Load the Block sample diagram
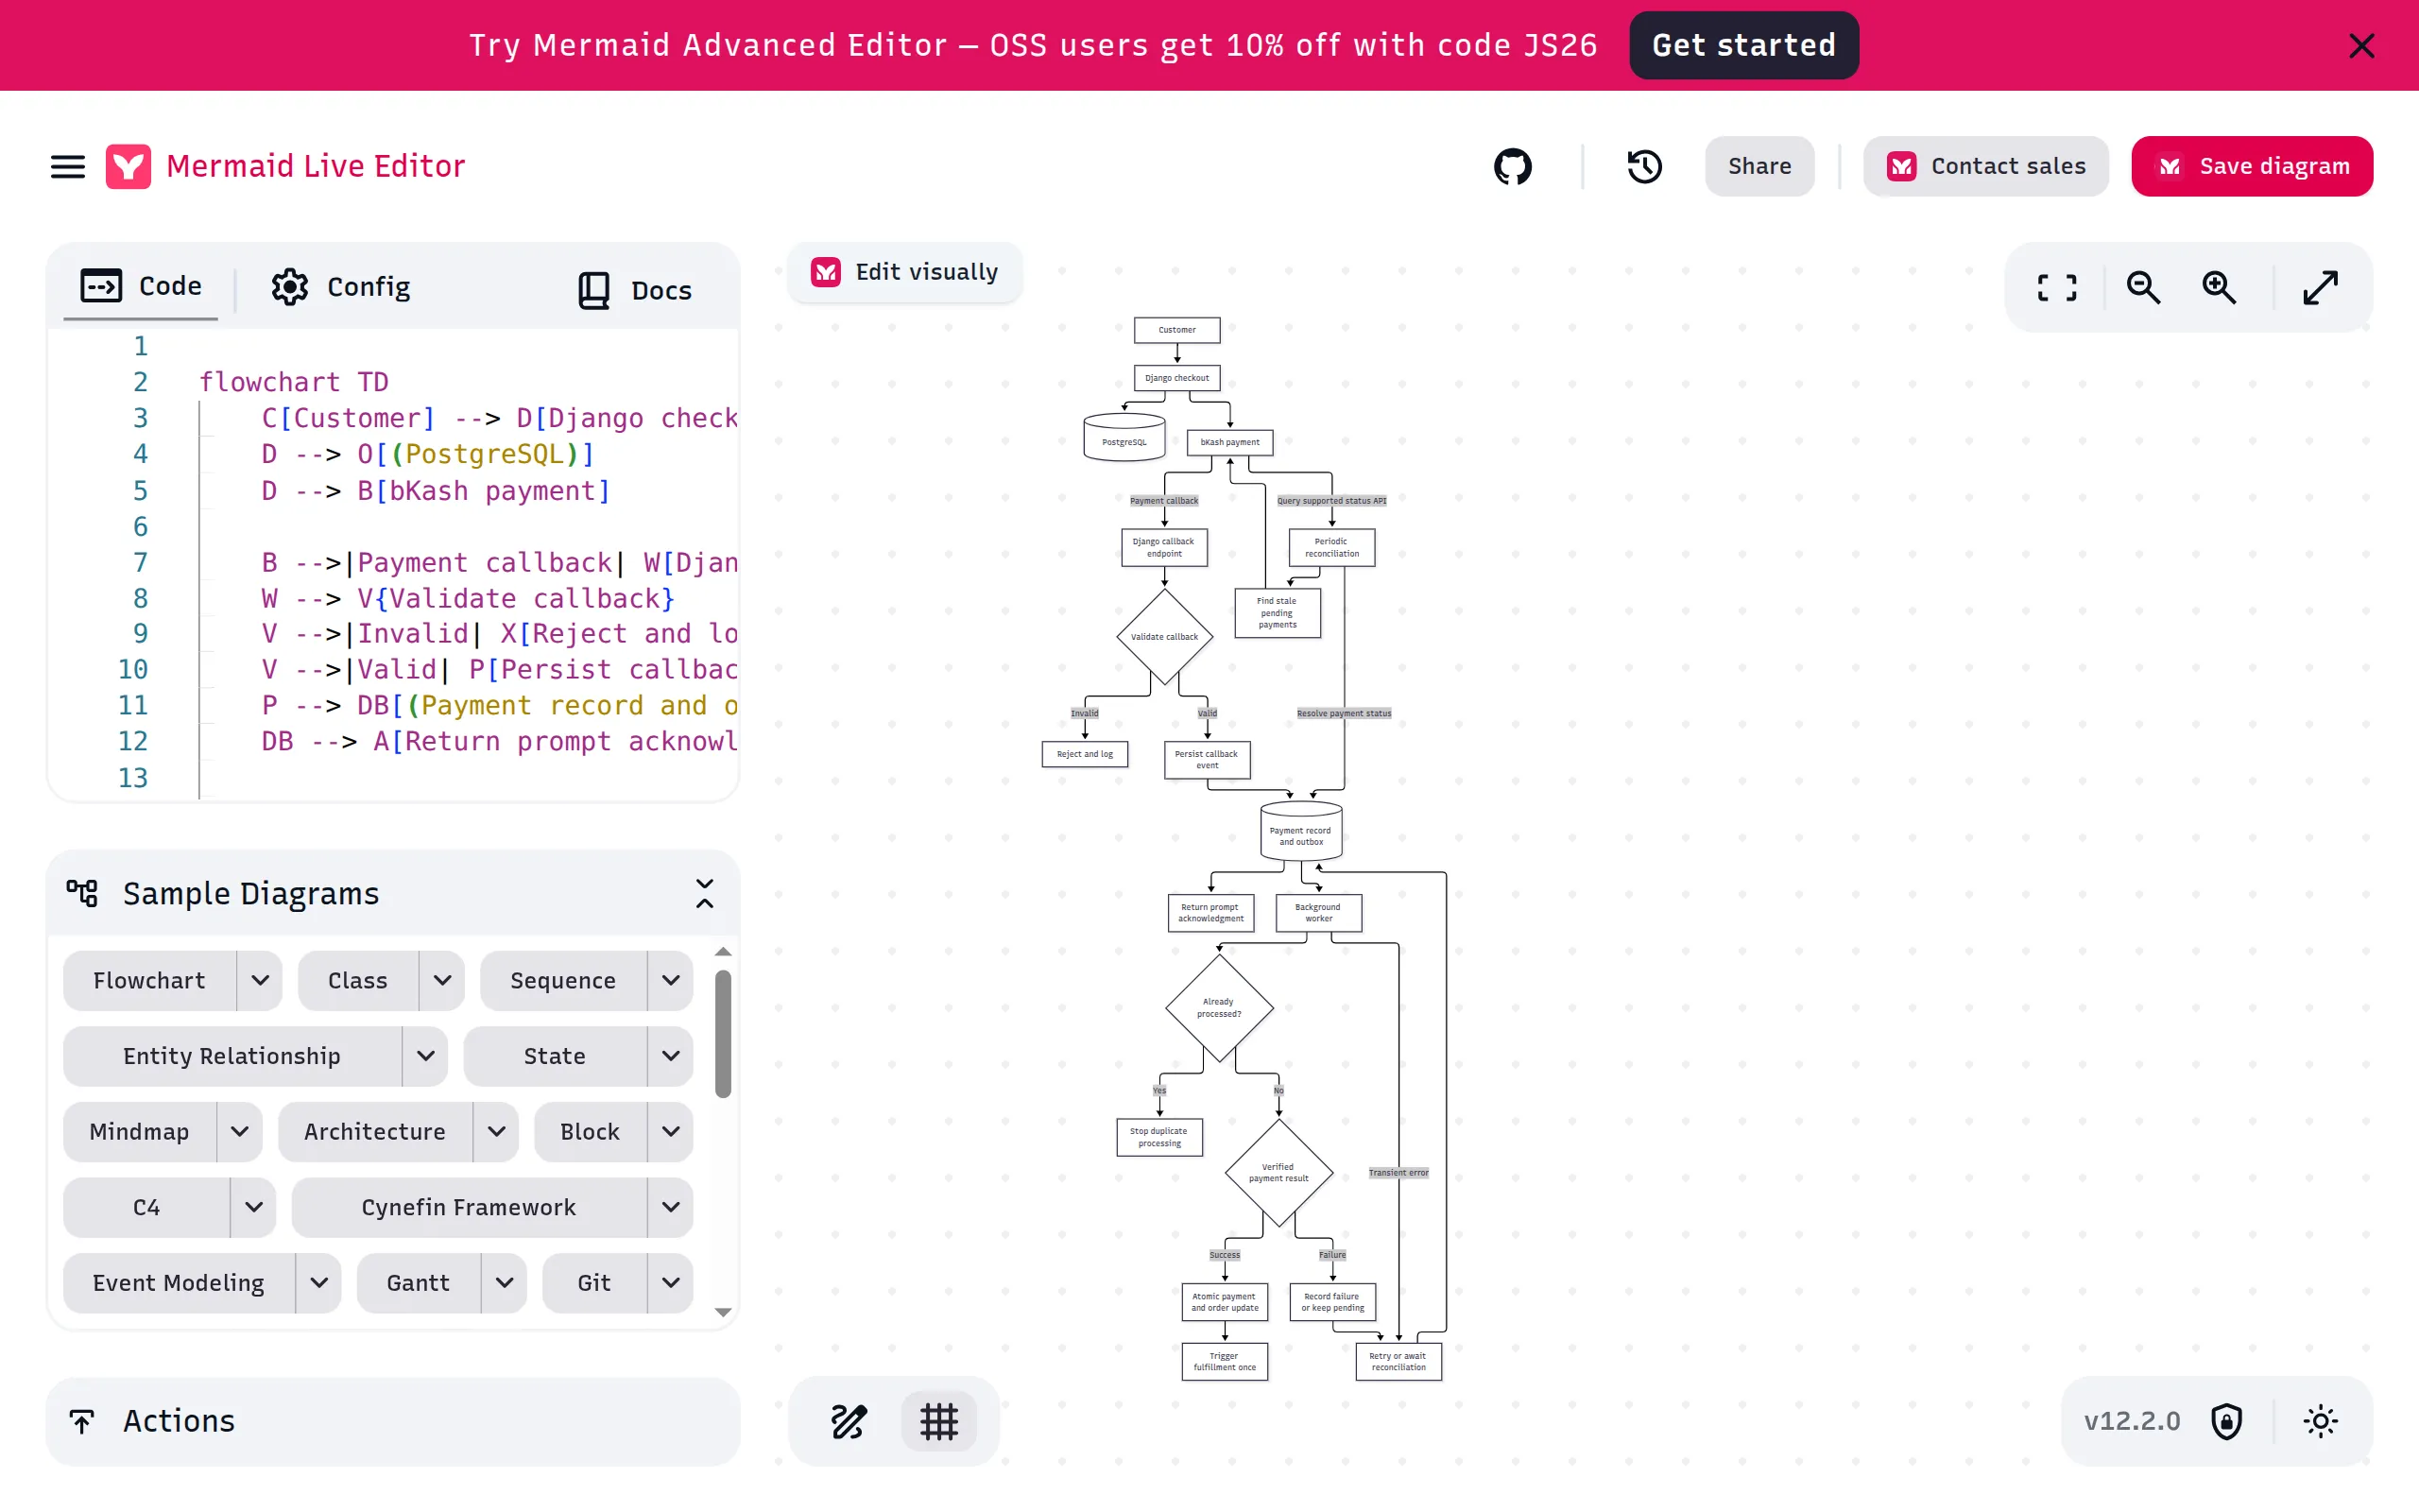 (x=590, y=1132)
